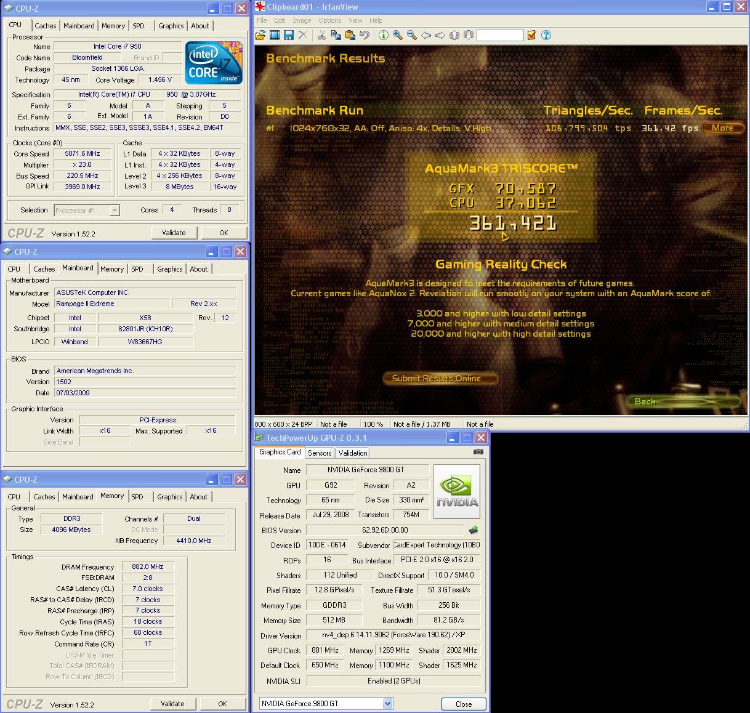Screen dimensions: 750x713
Task: Open the green Image Information icon
Action: coord(383,35)
